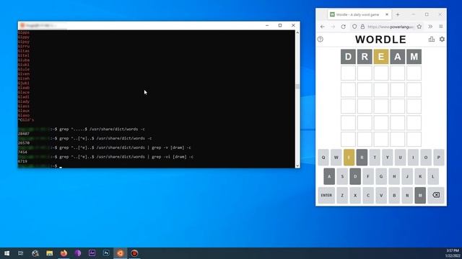Tap the X key on Wordle keyboard
Image resolution: width=462 pixels, height=259 pixels.
355,195
